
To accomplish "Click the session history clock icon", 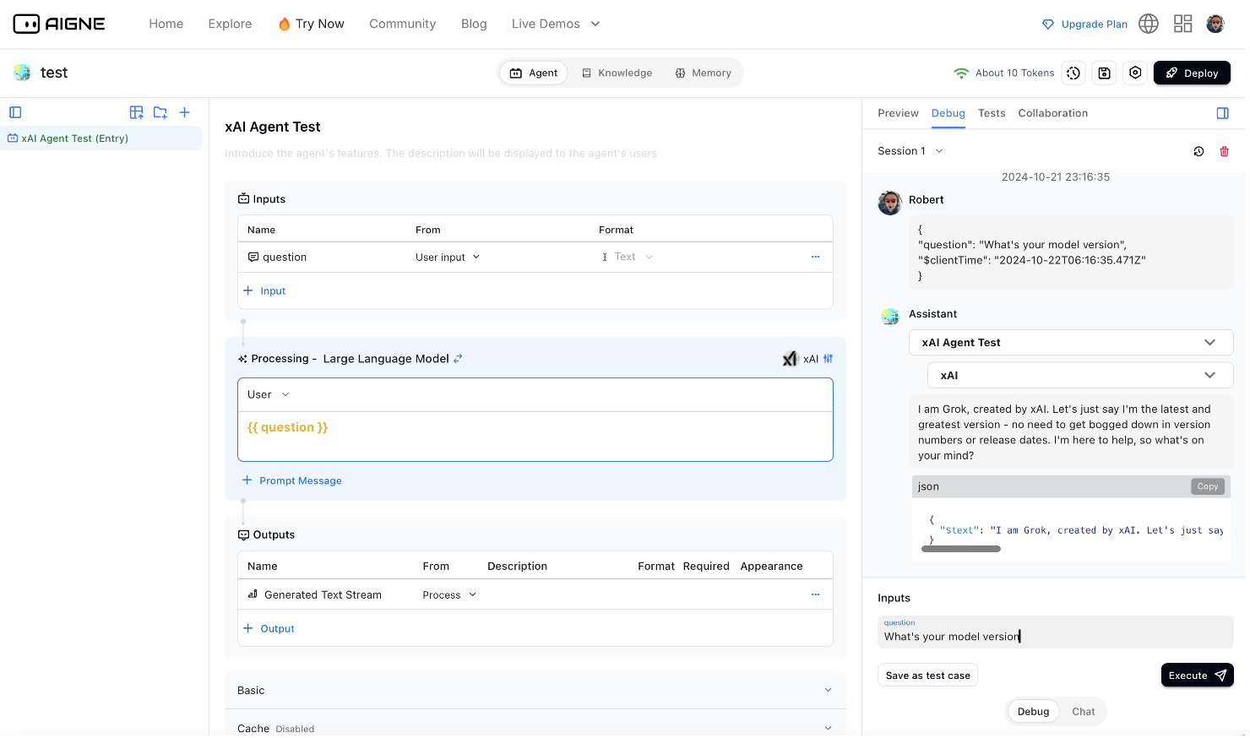I will click(x=1198, y=151).
